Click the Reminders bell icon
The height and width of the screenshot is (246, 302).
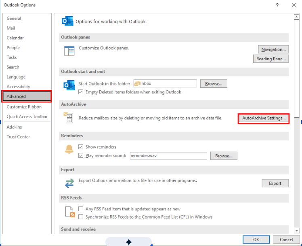click(69, 149)
